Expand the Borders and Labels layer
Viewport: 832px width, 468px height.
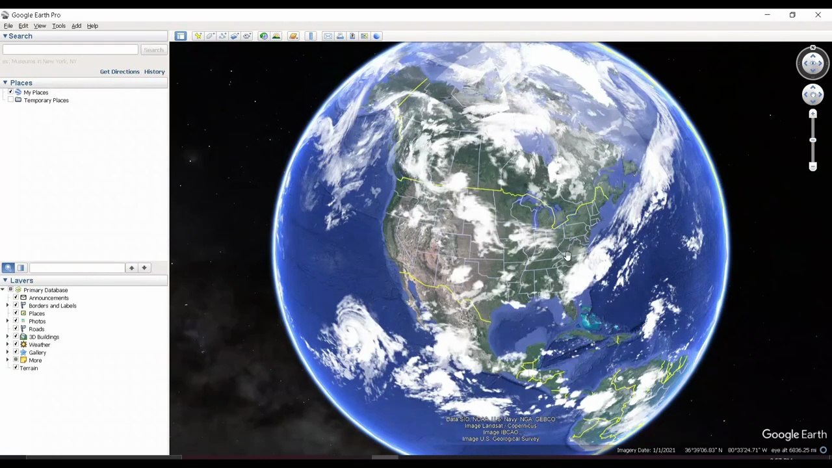(x=8, y=305)
